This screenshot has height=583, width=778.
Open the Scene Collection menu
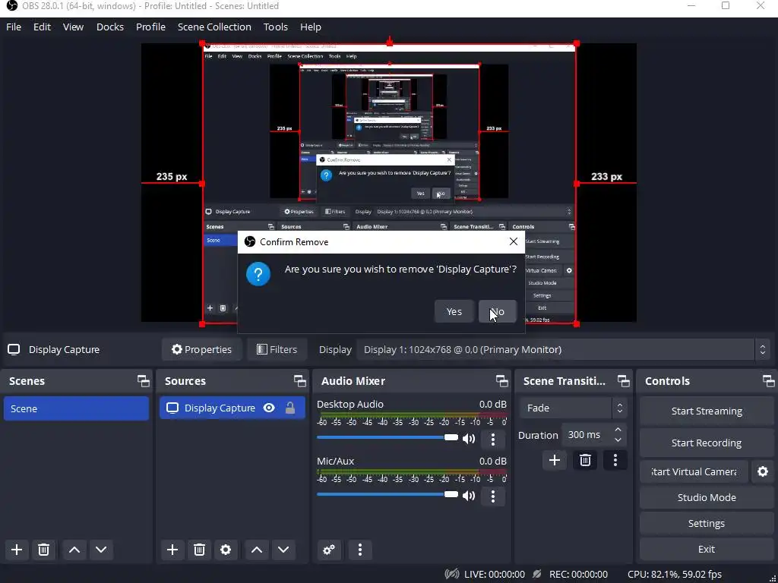(214, 27)
